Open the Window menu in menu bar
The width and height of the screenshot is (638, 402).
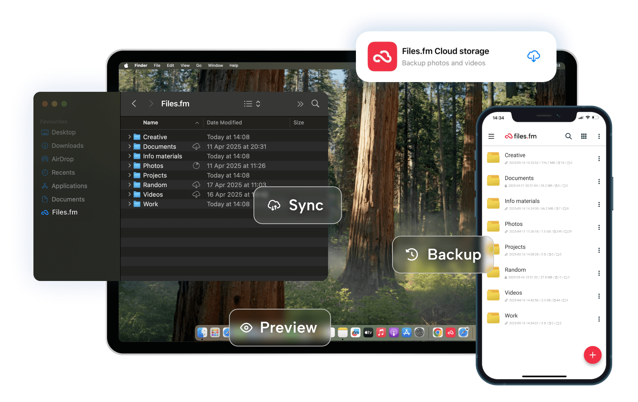(215, 65)
